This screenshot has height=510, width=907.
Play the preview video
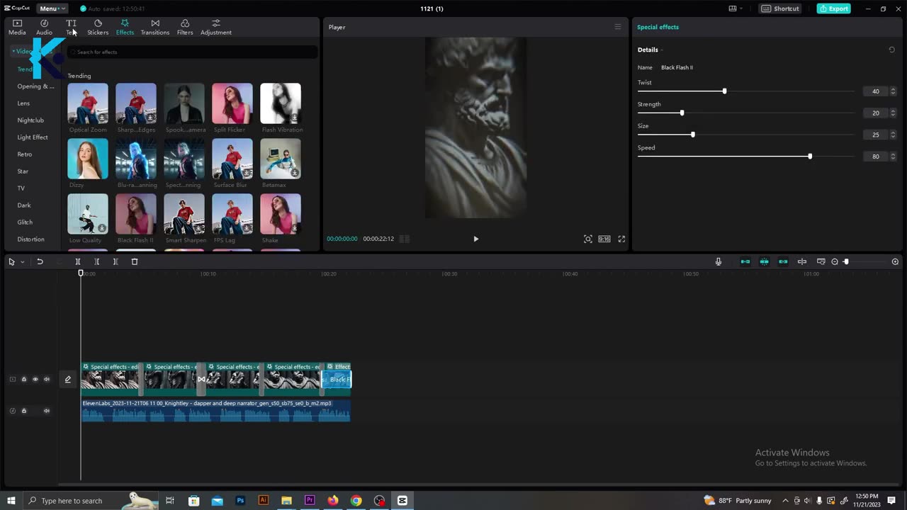click(x=475, y=239)
